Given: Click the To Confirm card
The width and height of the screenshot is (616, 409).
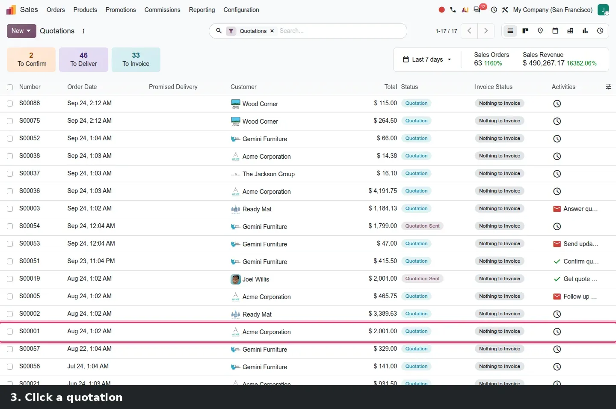Looking at the screenshot, I should click(31, 59).
